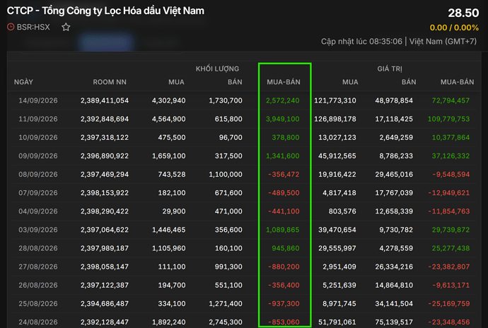Image resolution: width=488 pixels, height=328 pixels.
Task: Click the KHỐI LƯỢNG group header
Action: coord(217,69)
